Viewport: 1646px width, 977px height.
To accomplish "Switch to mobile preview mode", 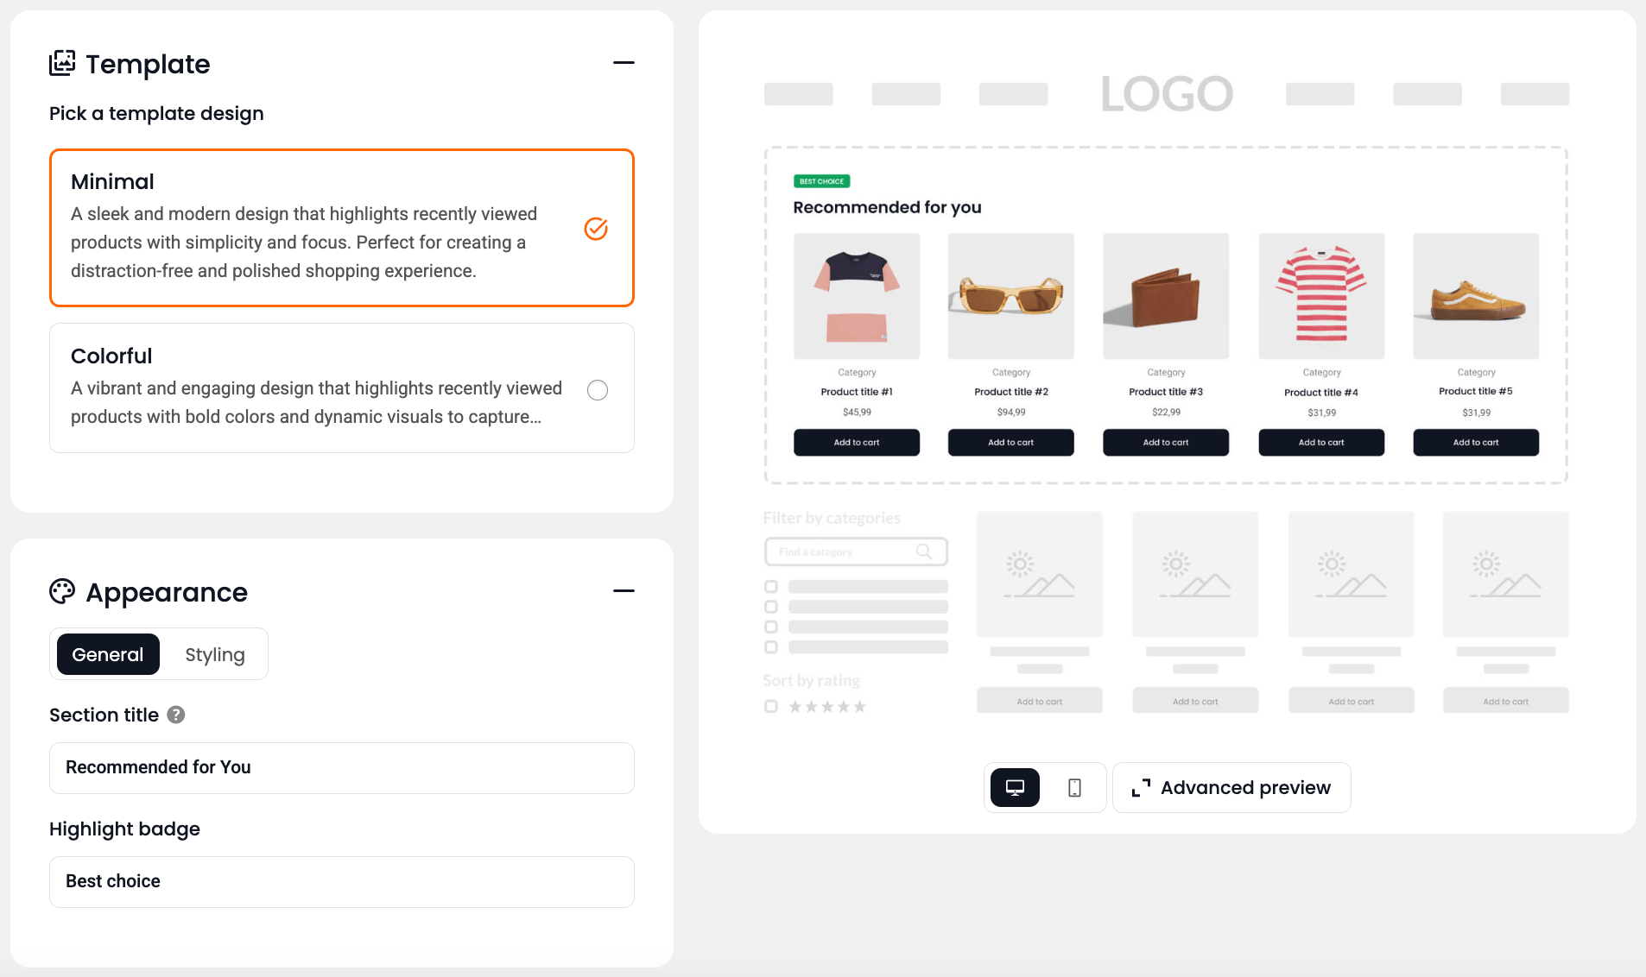I will click(x=1074, y=787).
